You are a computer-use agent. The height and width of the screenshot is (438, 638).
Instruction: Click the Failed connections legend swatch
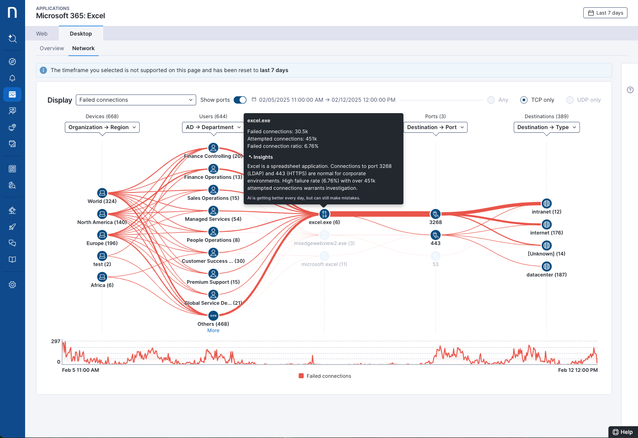click(x=301, y=376)
